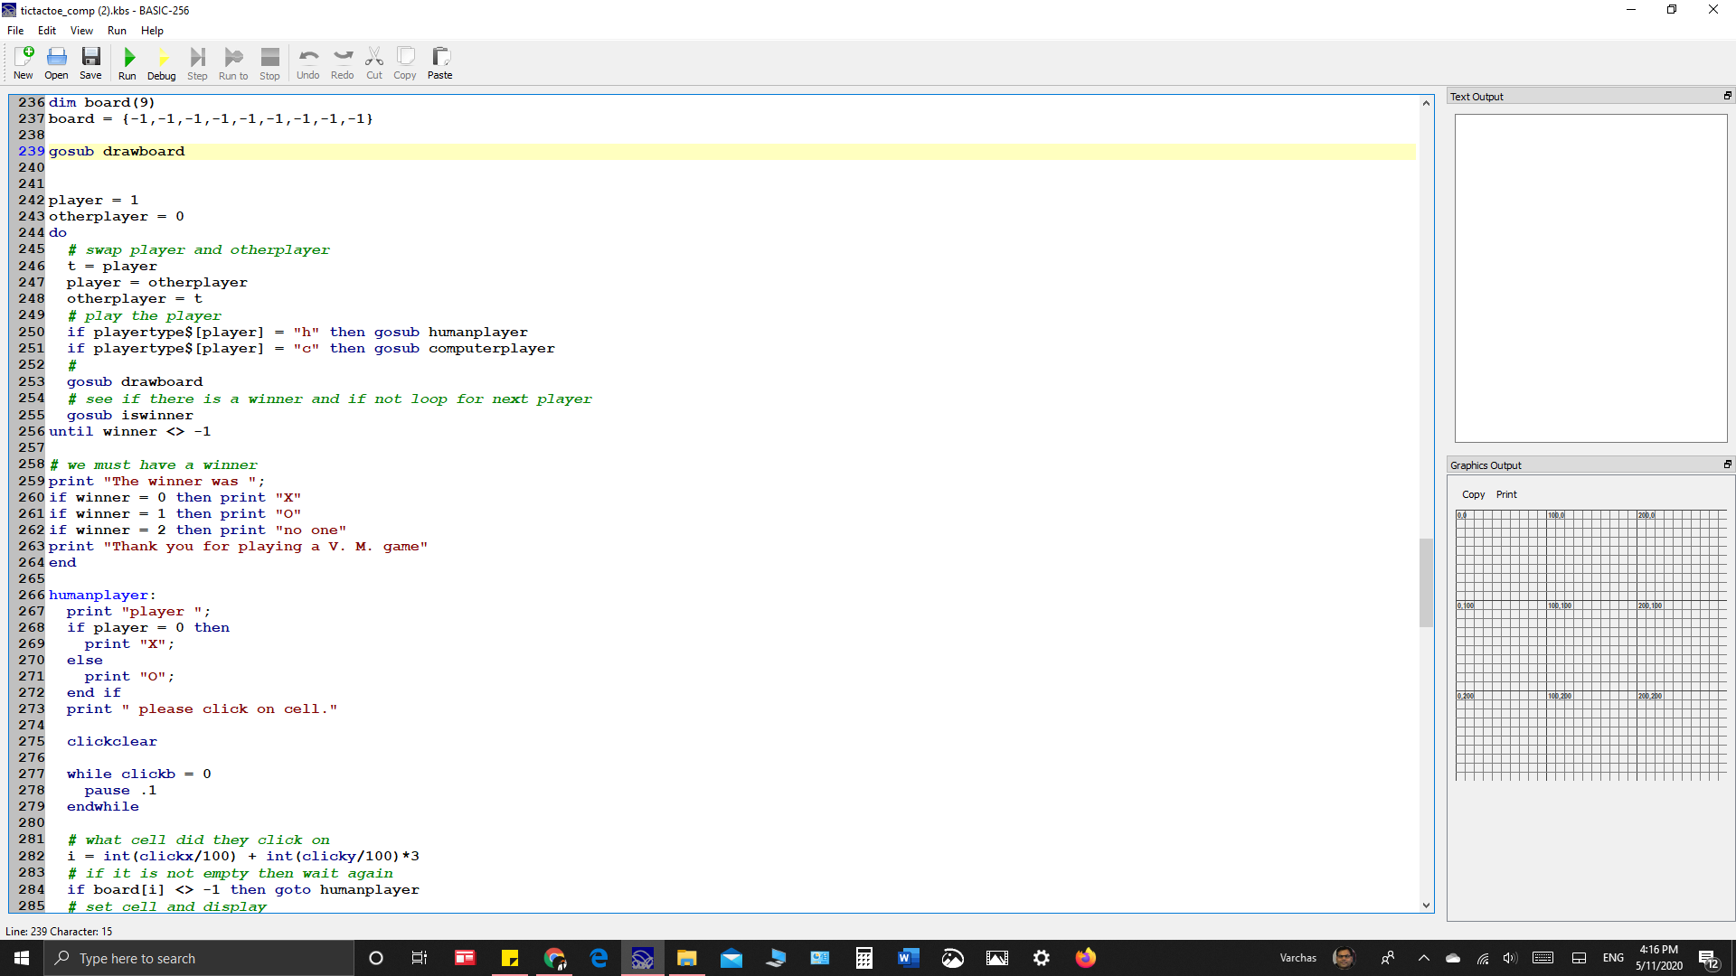The height and width of the screenshot is (976, 1736).
Task: Open Microsoft Edge from the taskbar
Action: (599, 958)
